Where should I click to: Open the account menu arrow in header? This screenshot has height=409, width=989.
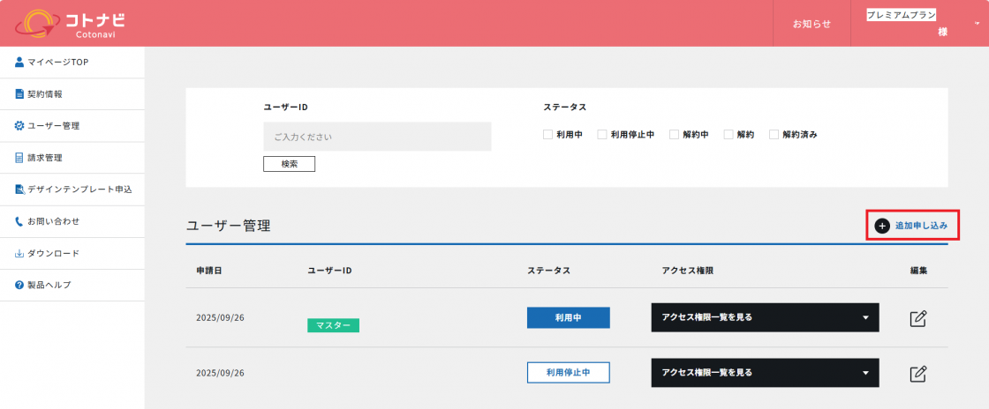(x=977, y=23)
